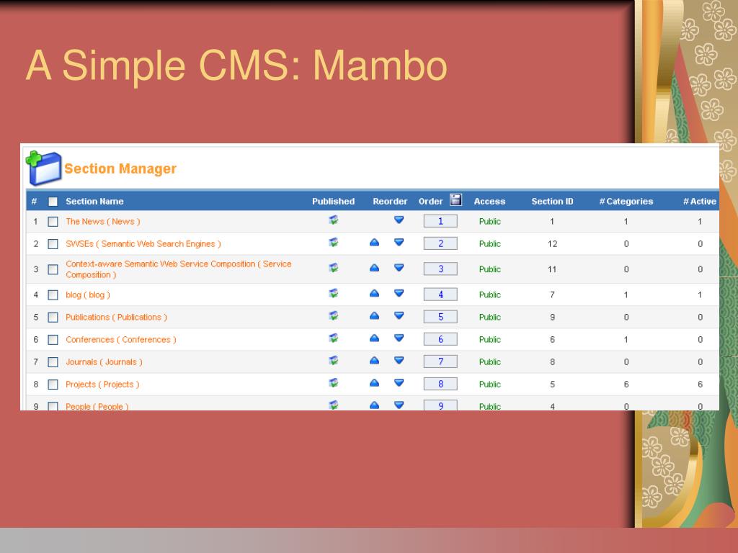Click the Access column header

point(489,202)
